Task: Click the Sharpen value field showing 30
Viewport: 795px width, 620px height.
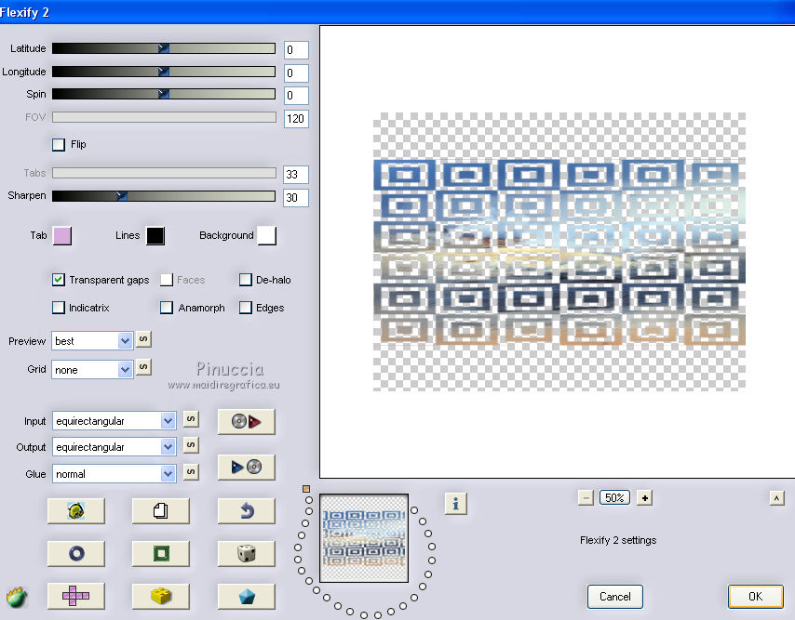Action: (296, 197)
